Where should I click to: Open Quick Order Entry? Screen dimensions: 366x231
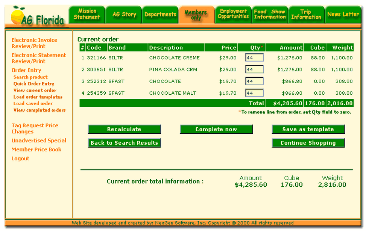coord(34,84)
